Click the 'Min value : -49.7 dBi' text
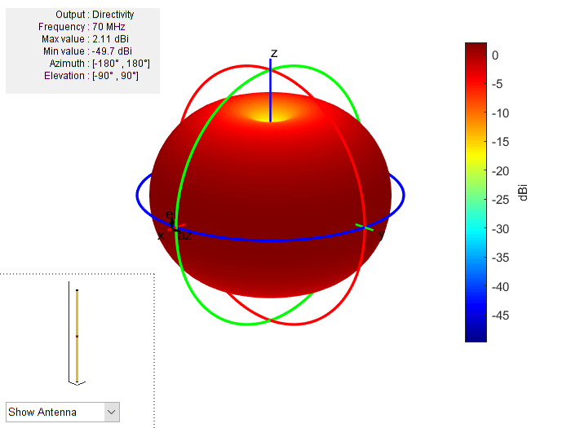 [x=87, y=51]
